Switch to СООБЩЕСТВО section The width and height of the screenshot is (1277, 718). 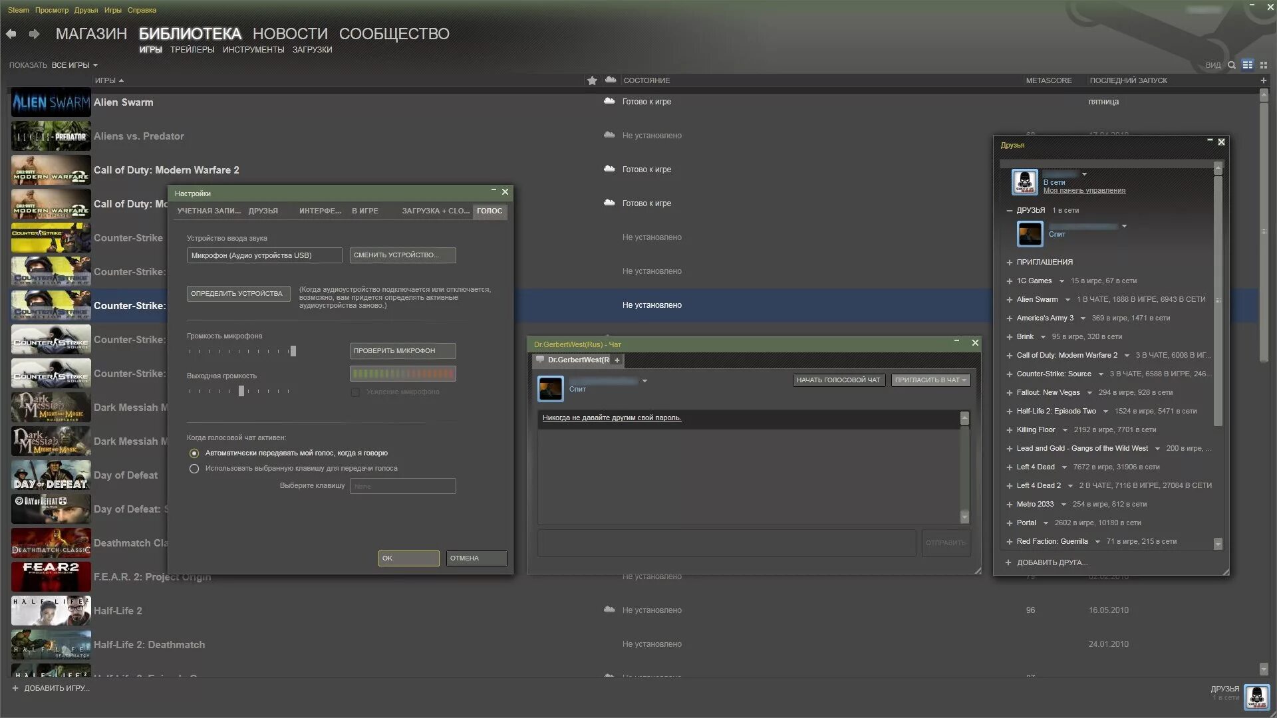[394, 33]
